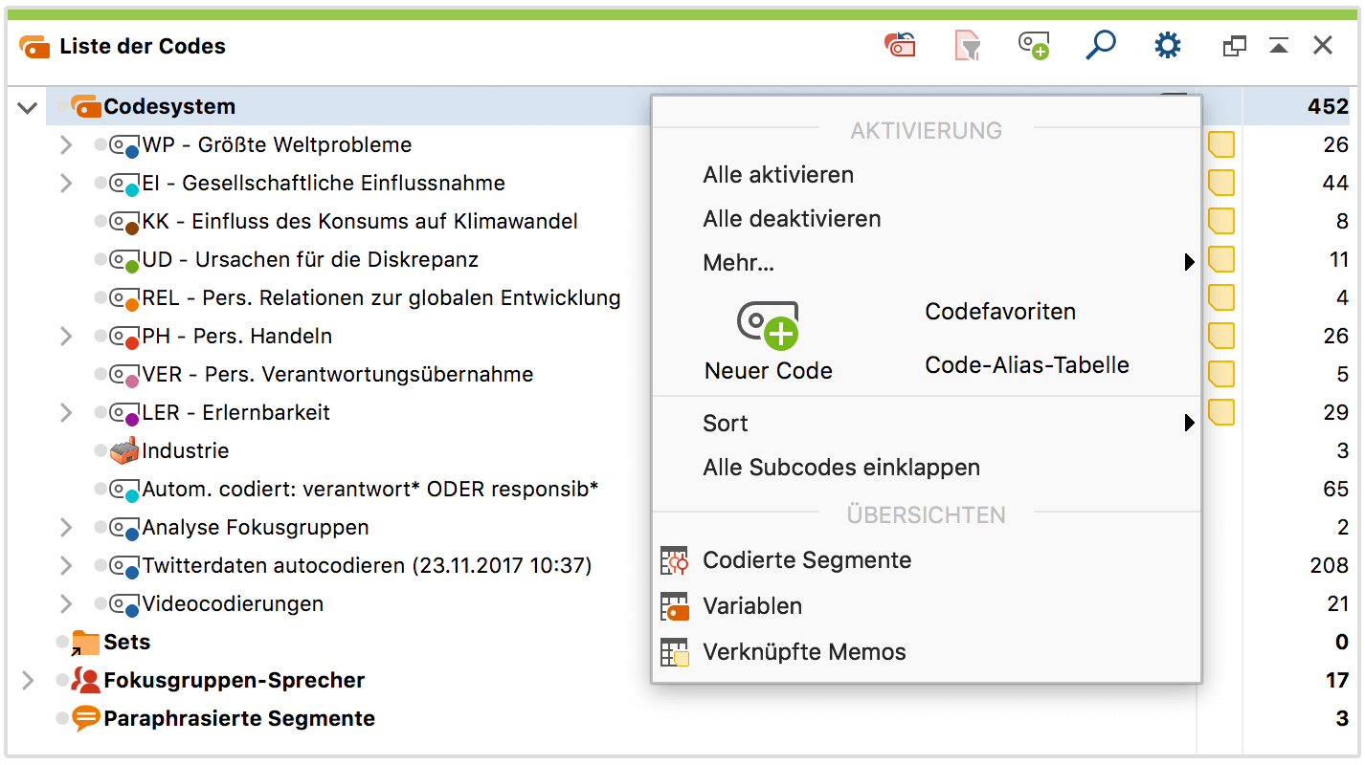Image resolution: width=1365 pixels, height=765 pixels.
Task: Open the memo icon of REL row
Action: coord(1221,297)
